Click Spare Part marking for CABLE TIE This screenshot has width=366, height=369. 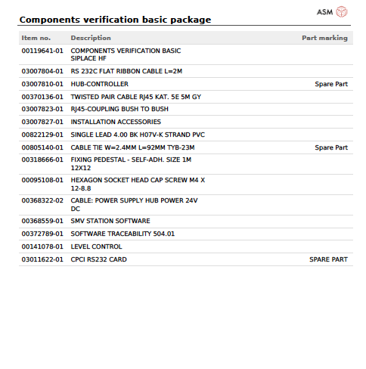tap(331, 147)
